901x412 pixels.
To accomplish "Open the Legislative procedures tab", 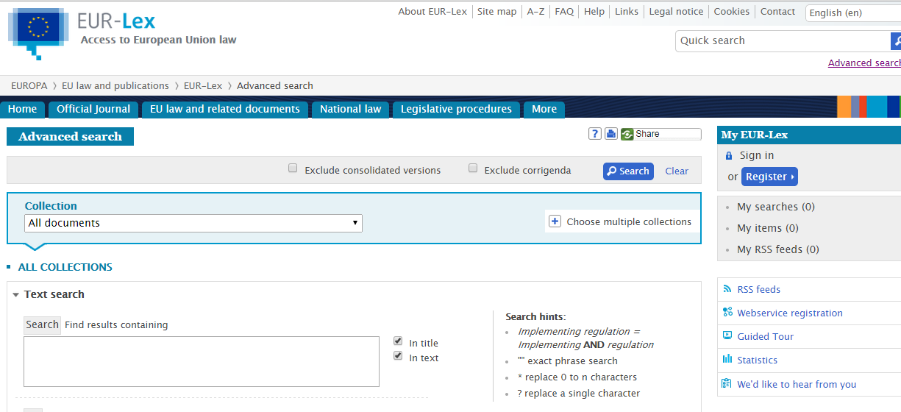I will pos(456,109).
